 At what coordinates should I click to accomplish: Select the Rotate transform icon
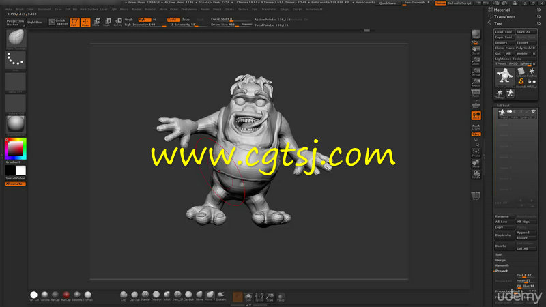(x=118, y=23)
